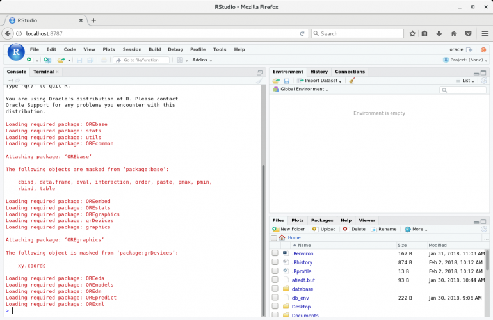This screenshot has width=493, height=320.
Task: Switch to the Packages tab
Action: [x=322, y=220]
